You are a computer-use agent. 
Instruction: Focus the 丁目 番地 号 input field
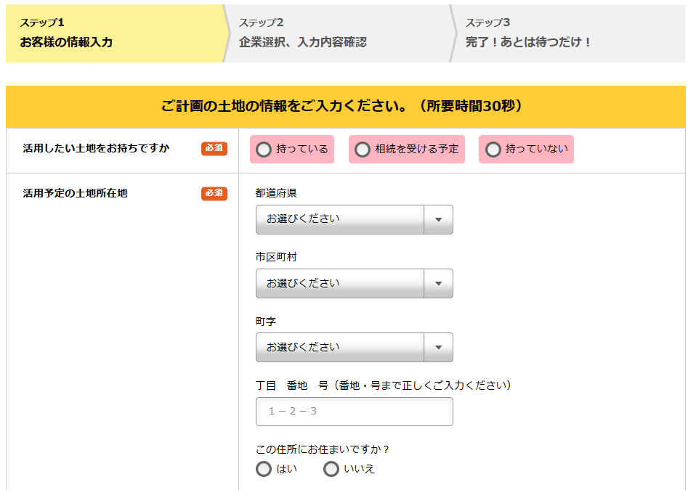pos(354,412)
